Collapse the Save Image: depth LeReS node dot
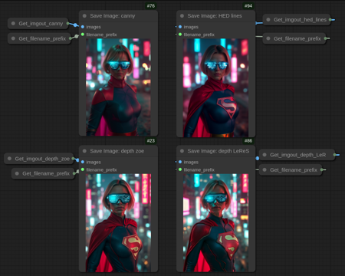 point(182,151)
